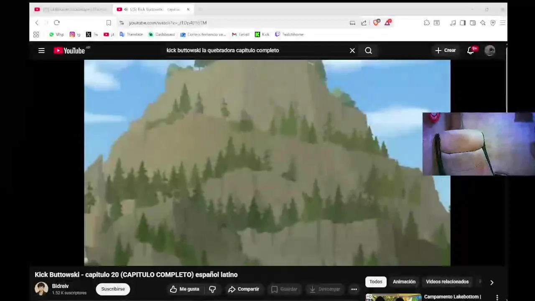The image size is (535, 301).
Task: Click the Crear button
Action: tap(446, 50)
